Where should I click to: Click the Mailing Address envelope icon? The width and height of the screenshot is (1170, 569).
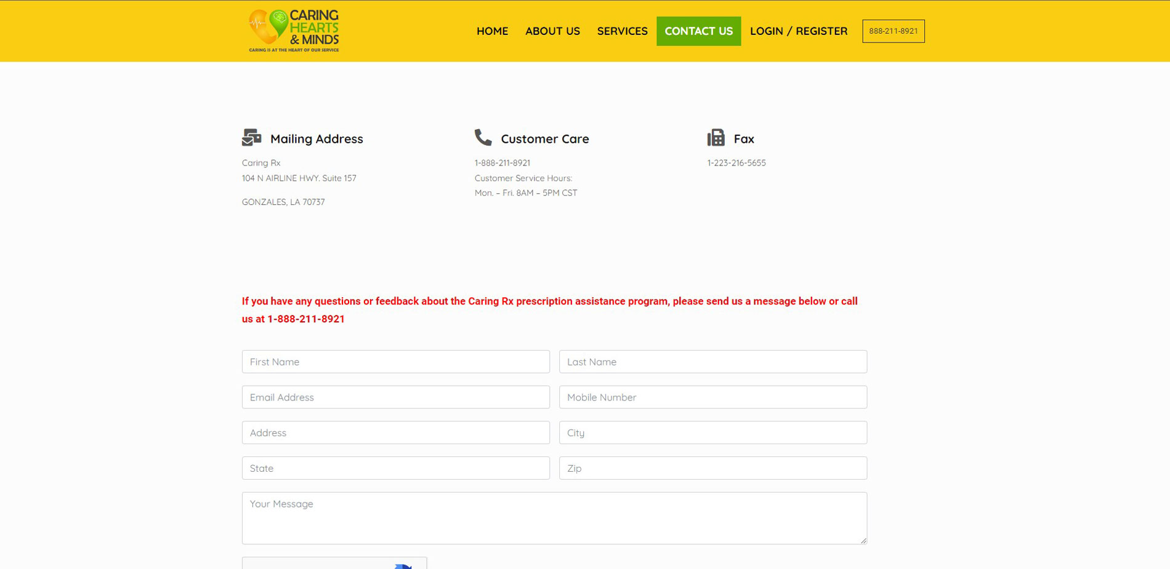pyautogui.click(x=251, y=138)
